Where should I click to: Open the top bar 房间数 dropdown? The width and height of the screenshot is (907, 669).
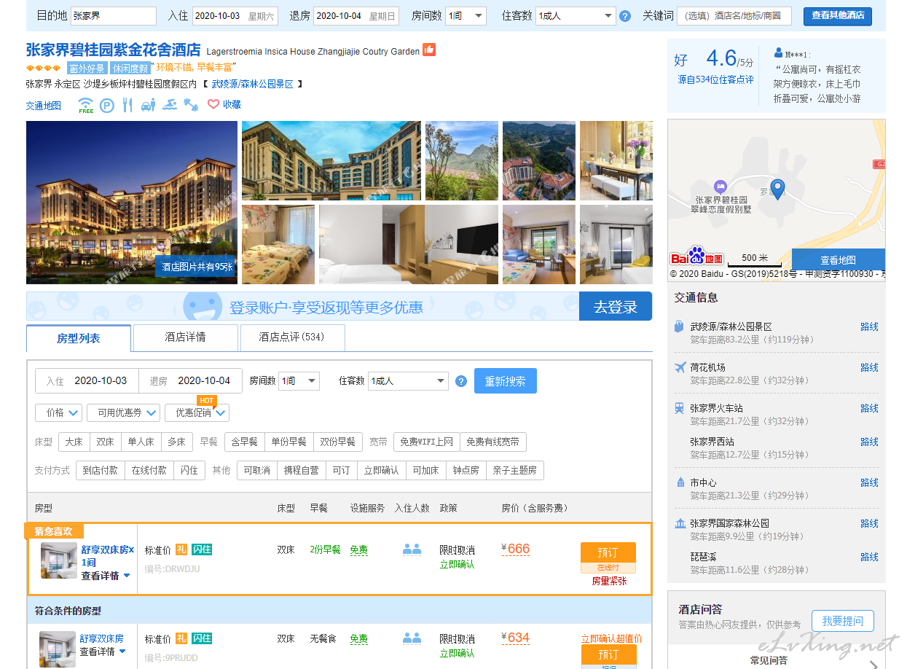pos(466,16)
